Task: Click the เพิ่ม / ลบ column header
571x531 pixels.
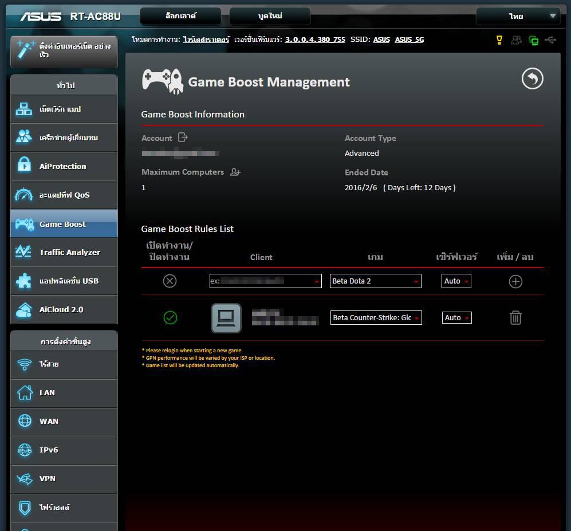Action: (x=515, y=257)
